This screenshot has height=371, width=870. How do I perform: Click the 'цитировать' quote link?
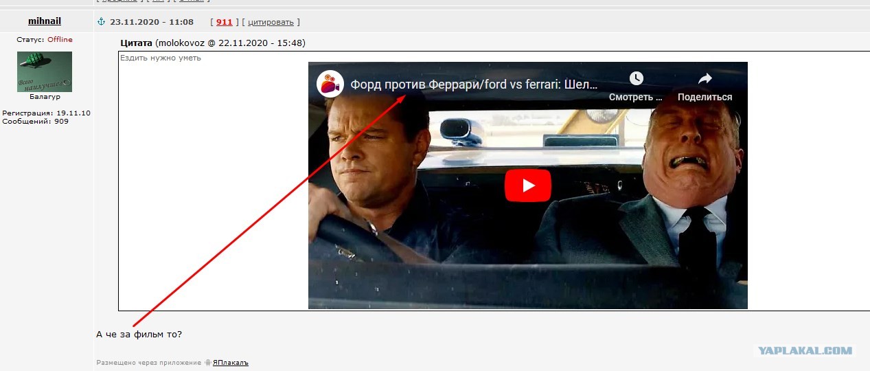(x=271, y=22)
